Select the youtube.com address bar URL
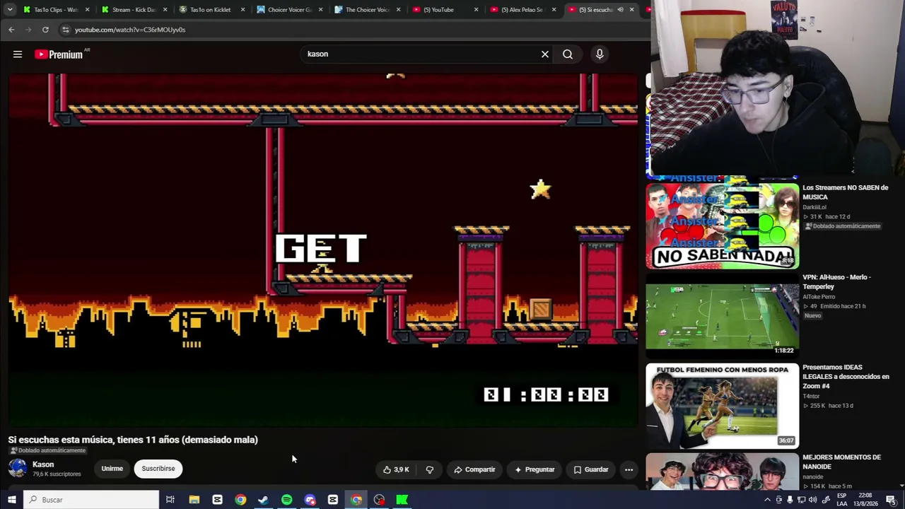 [x=130, y=30]
